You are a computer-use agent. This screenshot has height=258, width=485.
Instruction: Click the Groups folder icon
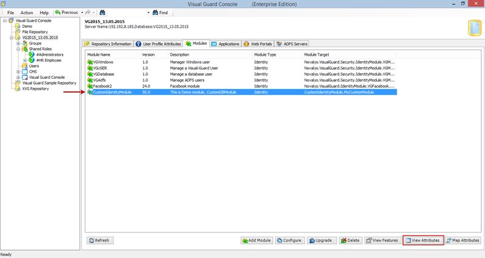pyautogui.click(x=25, y=43)
